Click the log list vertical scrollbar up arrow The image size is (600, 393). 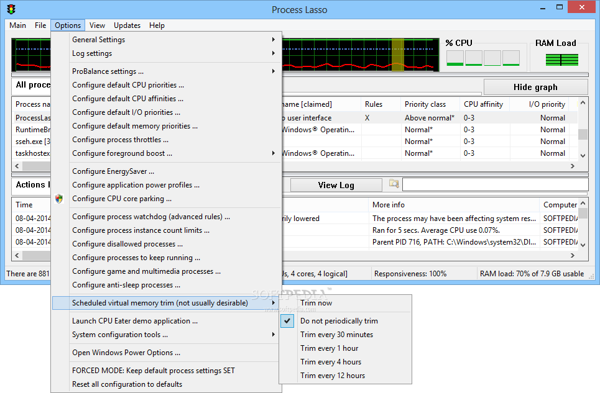[x=583, y=203]
